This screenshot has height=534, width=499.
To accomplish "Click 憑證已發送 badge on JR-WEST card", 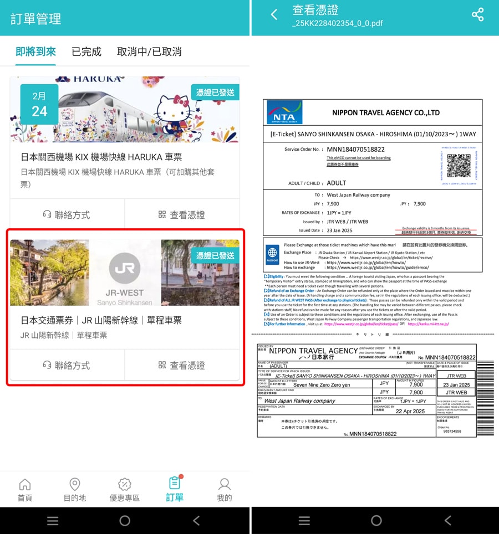I will (215, 255).
